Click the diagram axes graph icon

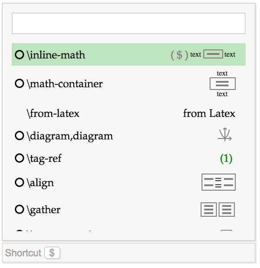click(224, 135)
